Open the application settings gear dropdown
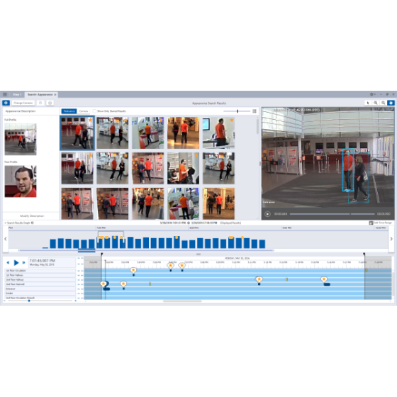The image size is (397, 397). tap(373, 94)
